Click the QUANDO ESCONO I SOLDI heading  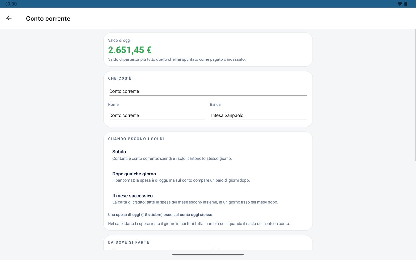(x=136, y=139)
